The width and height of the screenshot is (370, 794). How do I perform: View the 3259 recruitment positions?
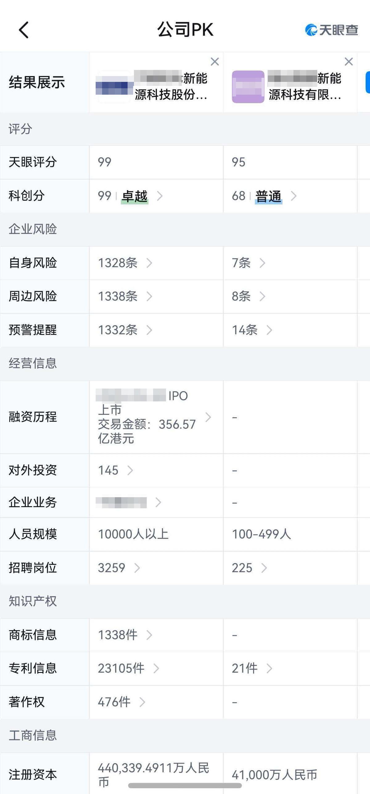click(119, 568)
